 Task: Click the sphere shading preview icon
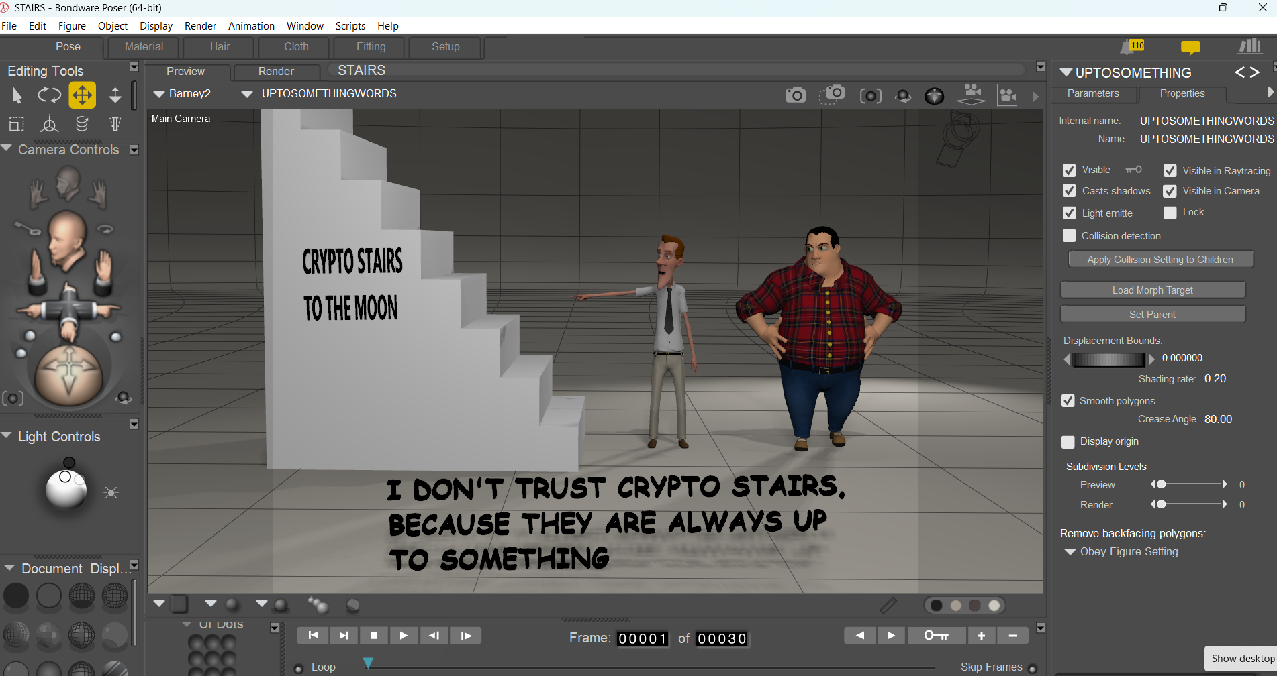pos(934,96)
